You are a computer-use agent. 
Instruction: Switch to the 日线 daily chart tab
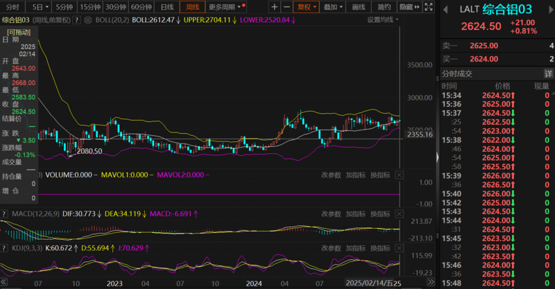[167, 7]
